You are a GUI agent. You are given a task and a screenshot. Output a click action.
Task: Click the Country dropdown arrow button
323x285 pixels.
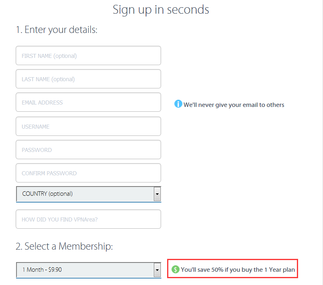(157, 194)
